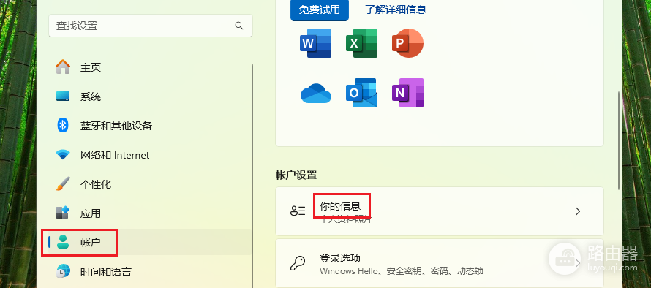651x288 pixels.
Task: Click the person icon beside 帐户
Action: [x=63, y=242]
